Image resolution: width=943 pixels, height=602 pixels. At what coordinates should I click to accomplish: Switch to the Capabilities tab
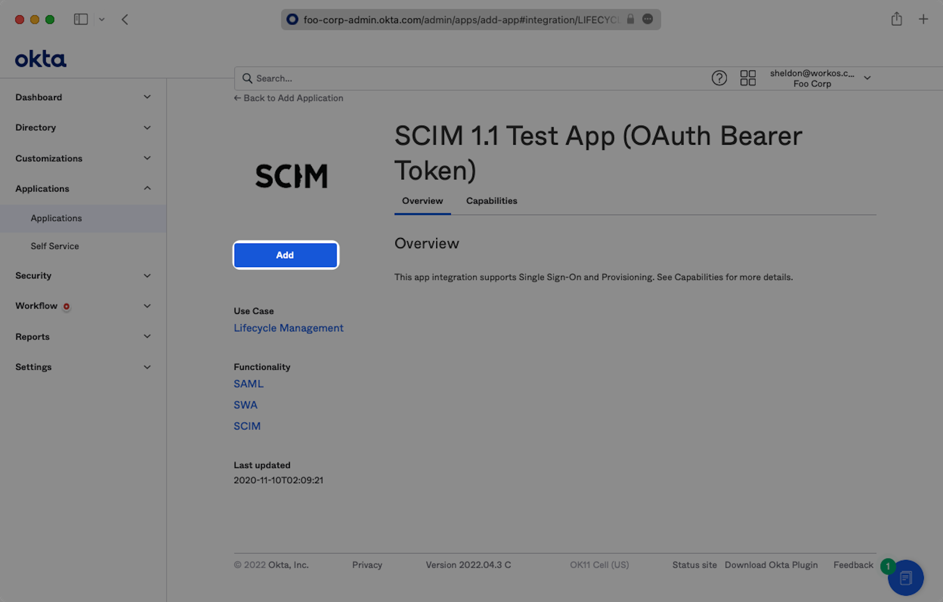pyautogui.click(x=491, y=201)
